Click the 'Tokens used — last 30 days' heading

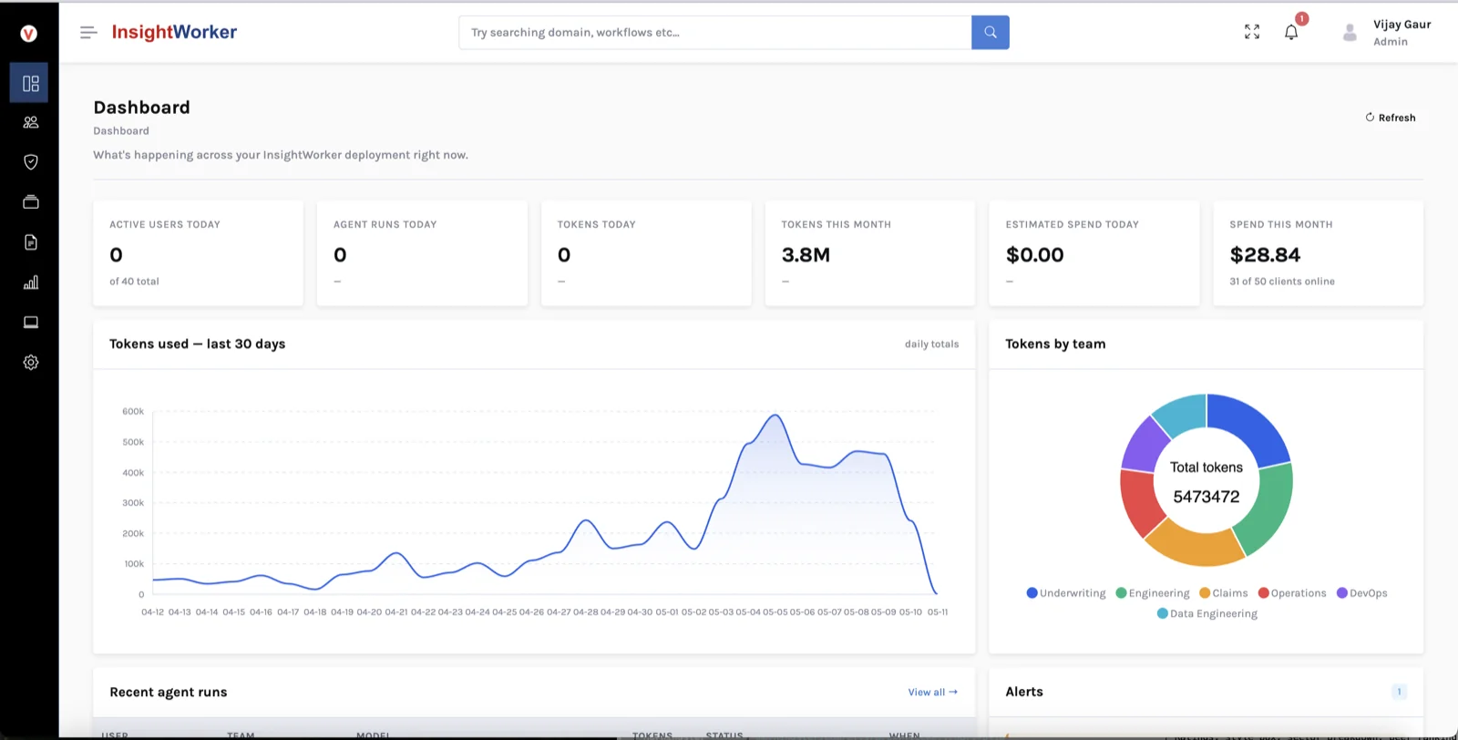coord(197,344)
